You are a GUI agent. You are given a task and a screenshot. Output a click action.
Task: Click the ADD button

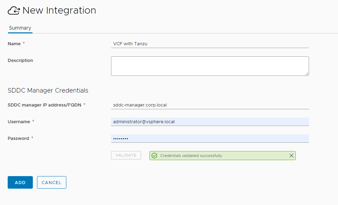point(20,182)
